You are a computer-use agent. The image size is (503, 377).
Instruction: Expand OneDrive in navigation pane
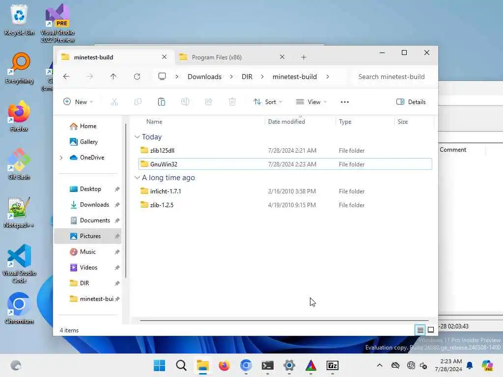(x=61, y=158)
